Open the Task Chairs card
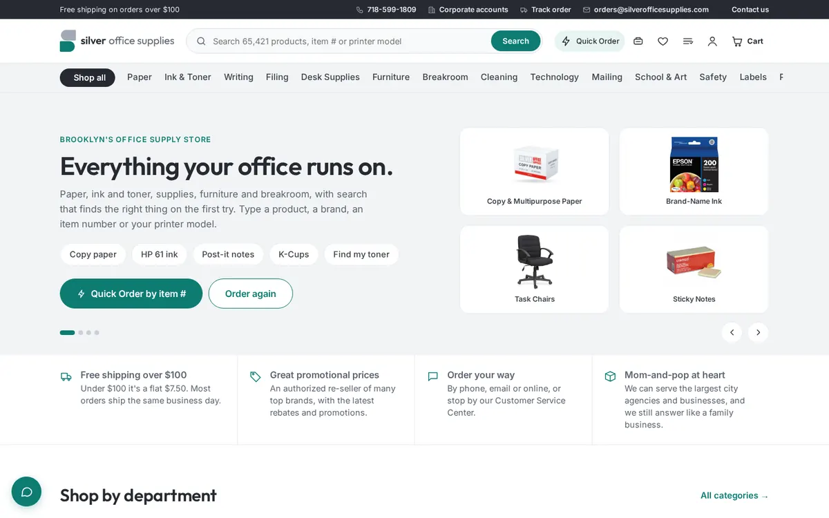Viewport: 829px width, 518px height. (x=535, y=269)
